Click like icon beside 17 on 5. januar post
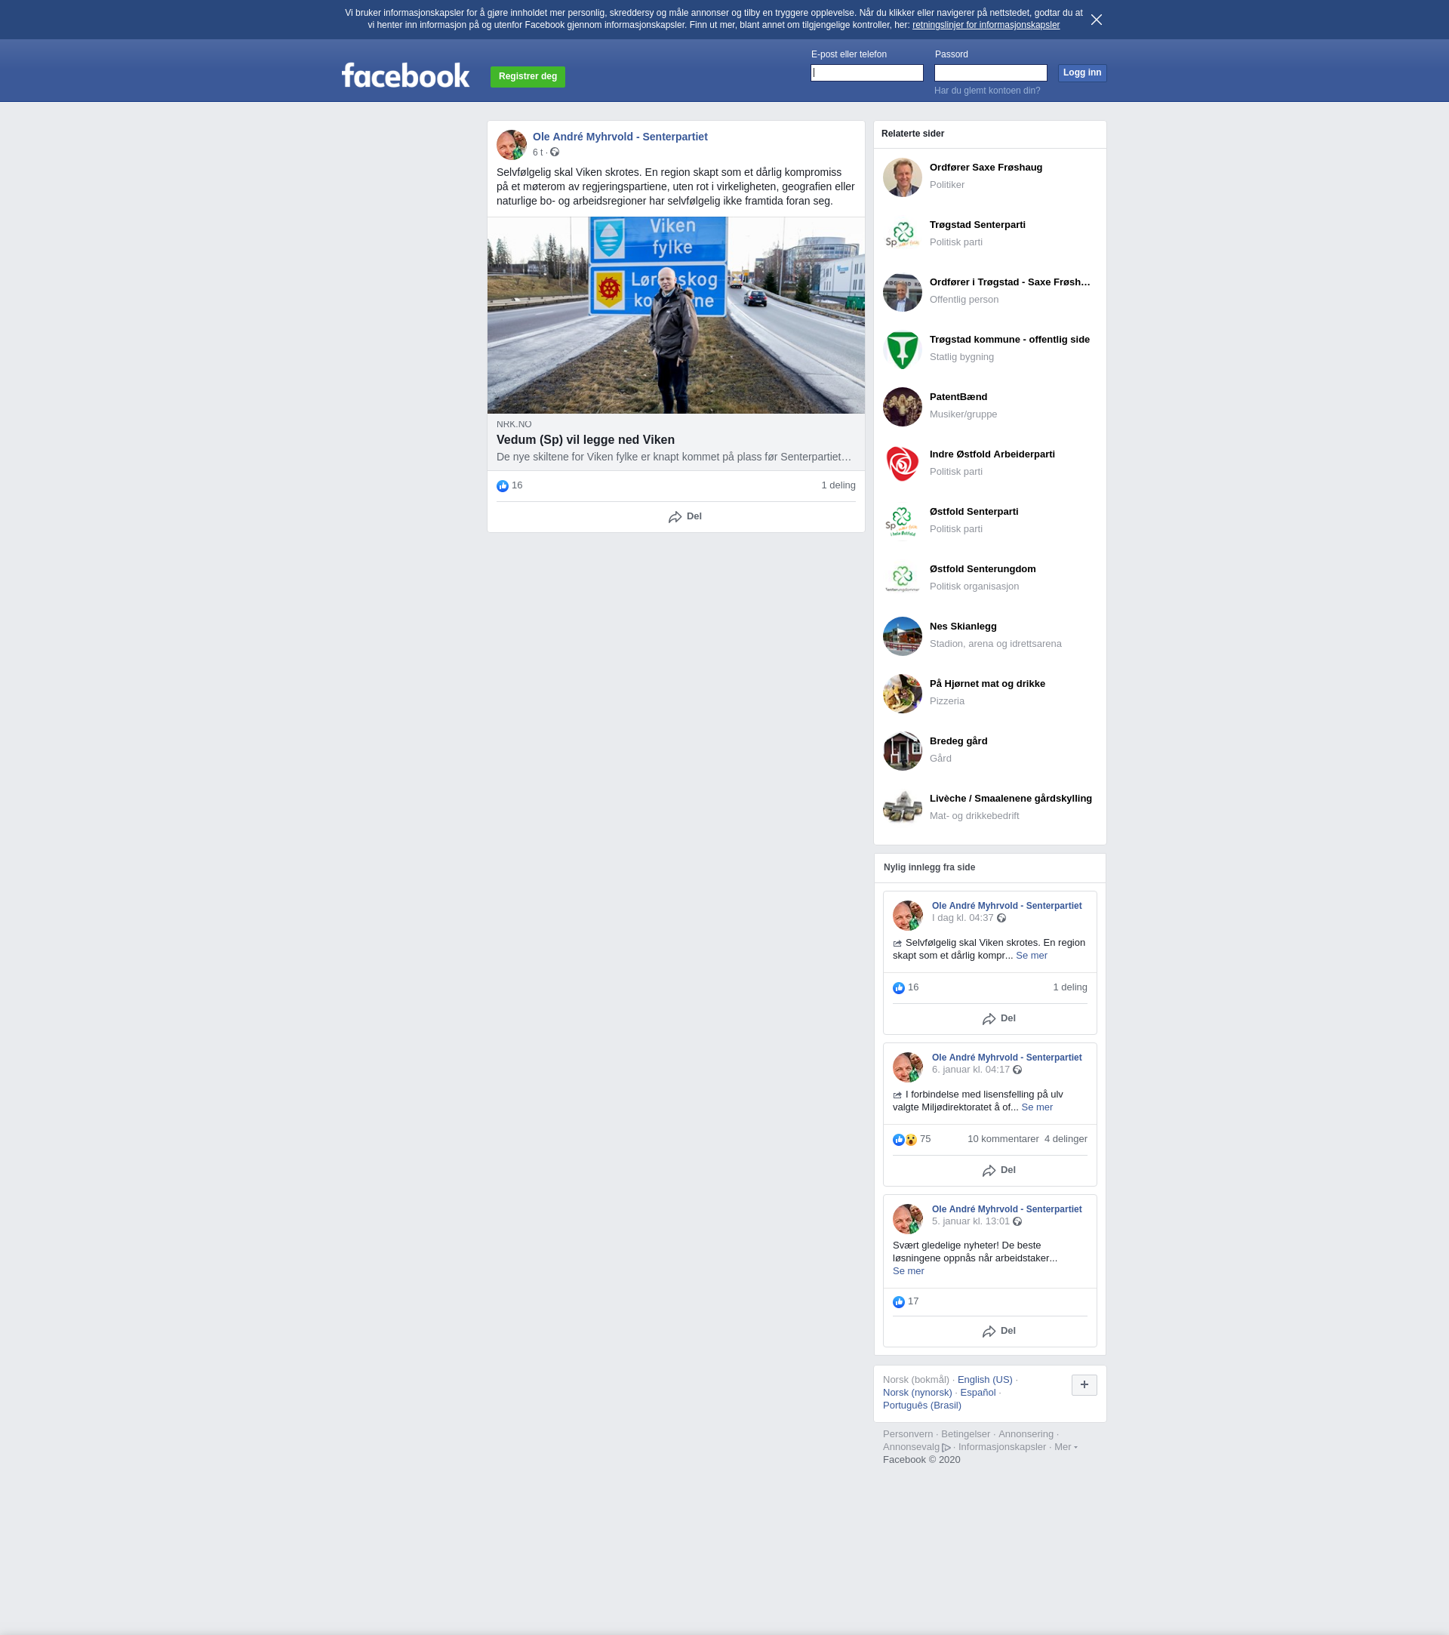This screenshot has height=1635, width=1449. pyautogui.click(x=899, y=1302)
